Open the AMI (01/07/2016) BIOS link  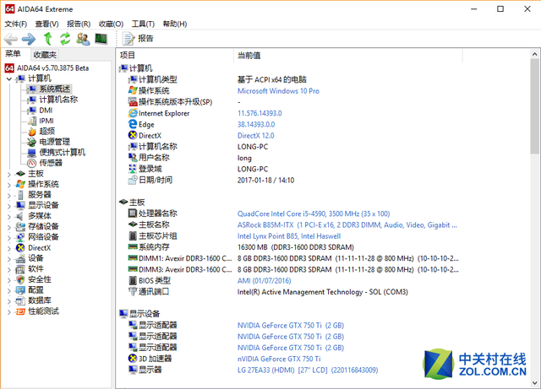[264, 281]
